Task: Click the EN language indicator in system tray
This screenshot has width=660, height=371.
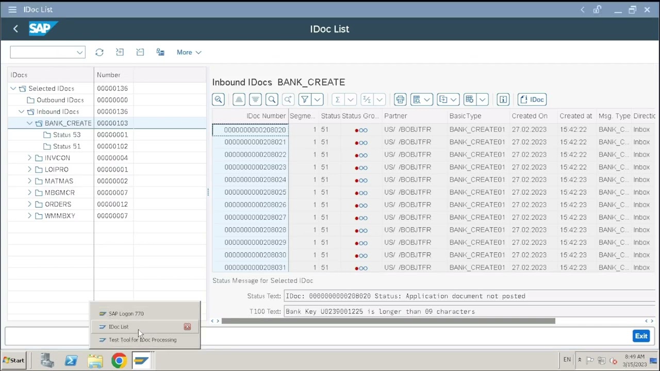Action: tap(567, 360)
